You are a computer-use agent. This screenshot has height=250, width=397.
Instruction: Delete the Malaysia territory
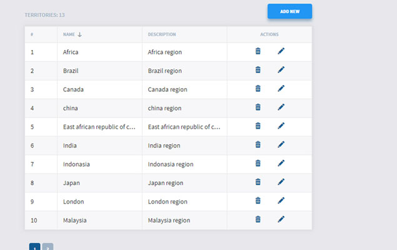coord(258,219)
